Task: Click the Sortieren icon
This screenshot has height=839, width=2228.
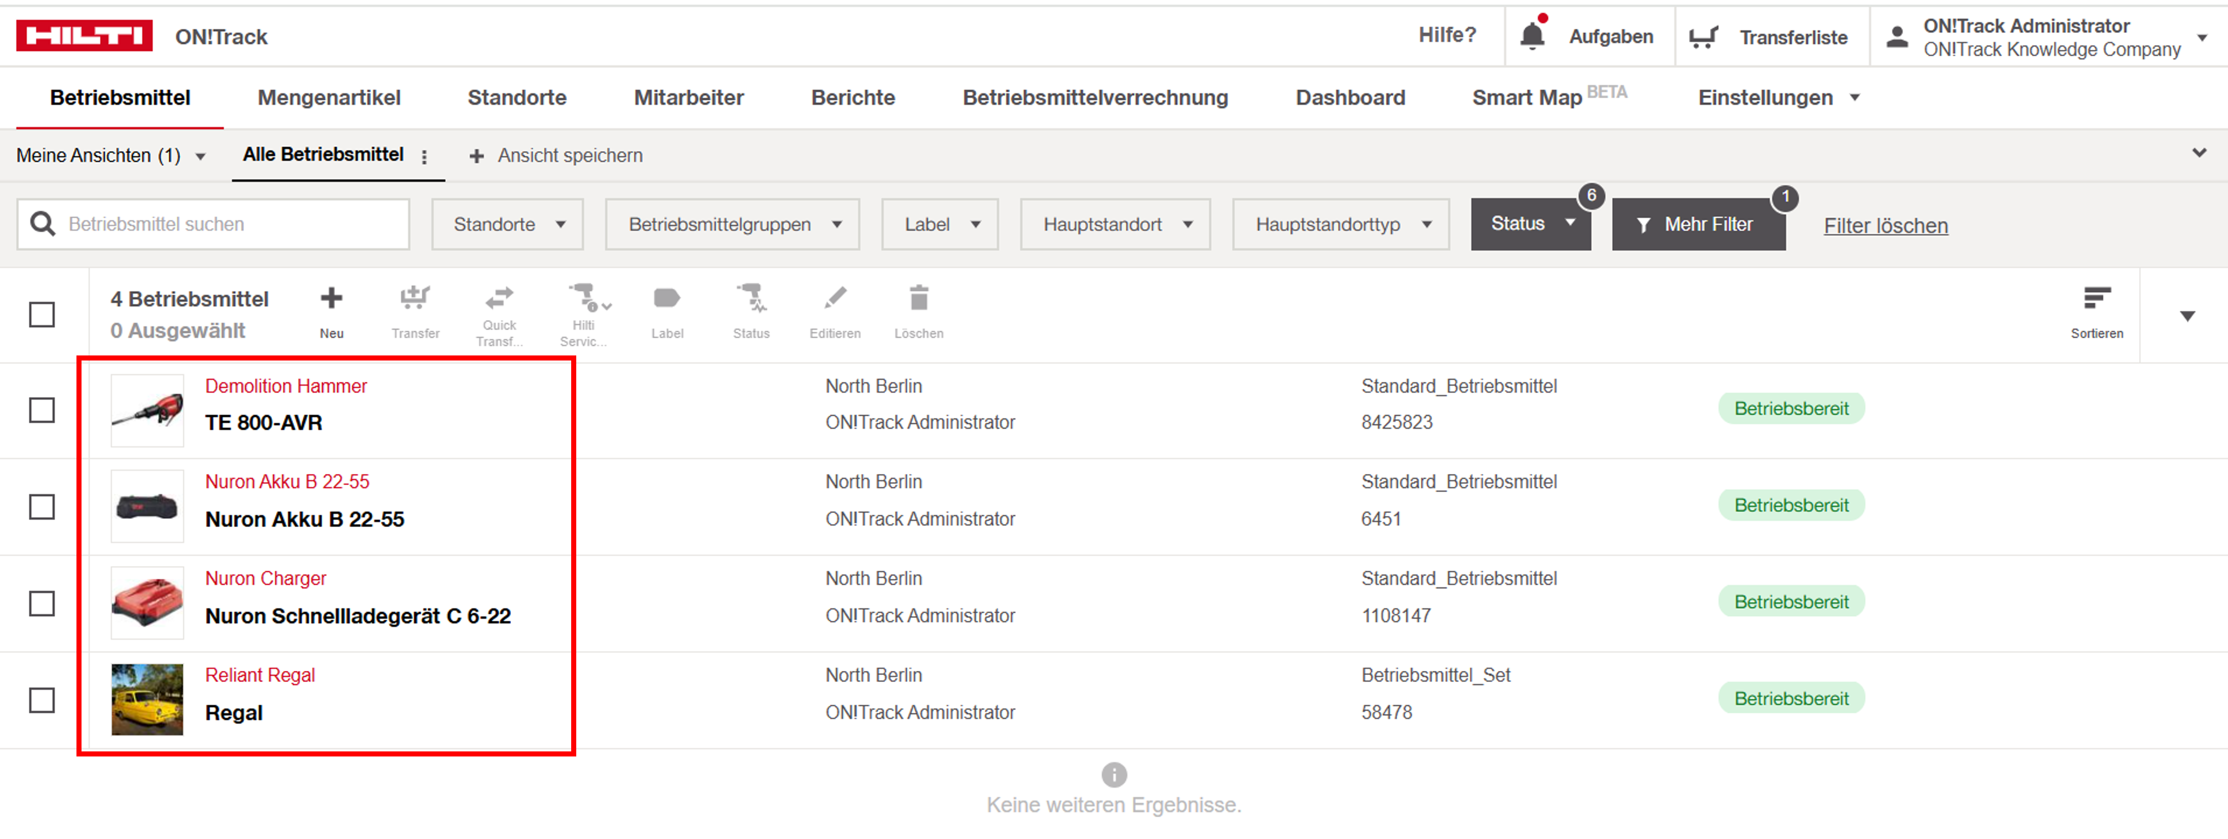Action: click(2096, 298)
